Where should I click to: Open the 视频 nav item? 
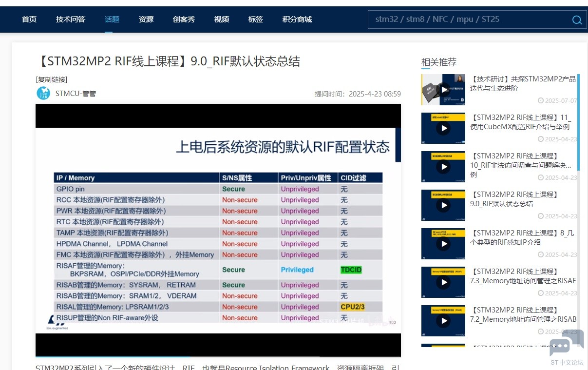pyautogui.click(x=222, y=19)
